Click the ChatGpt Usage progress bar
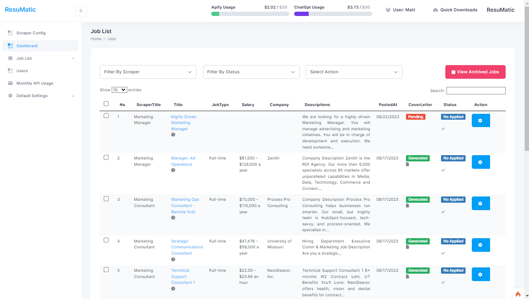This screenshot has height=299, width=529. (x=333, y=14)
